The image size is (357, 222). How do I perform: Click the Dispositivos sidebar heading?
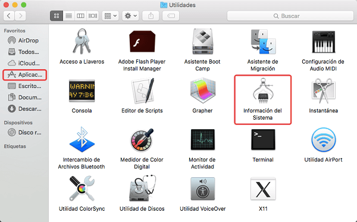coord(18,123)
